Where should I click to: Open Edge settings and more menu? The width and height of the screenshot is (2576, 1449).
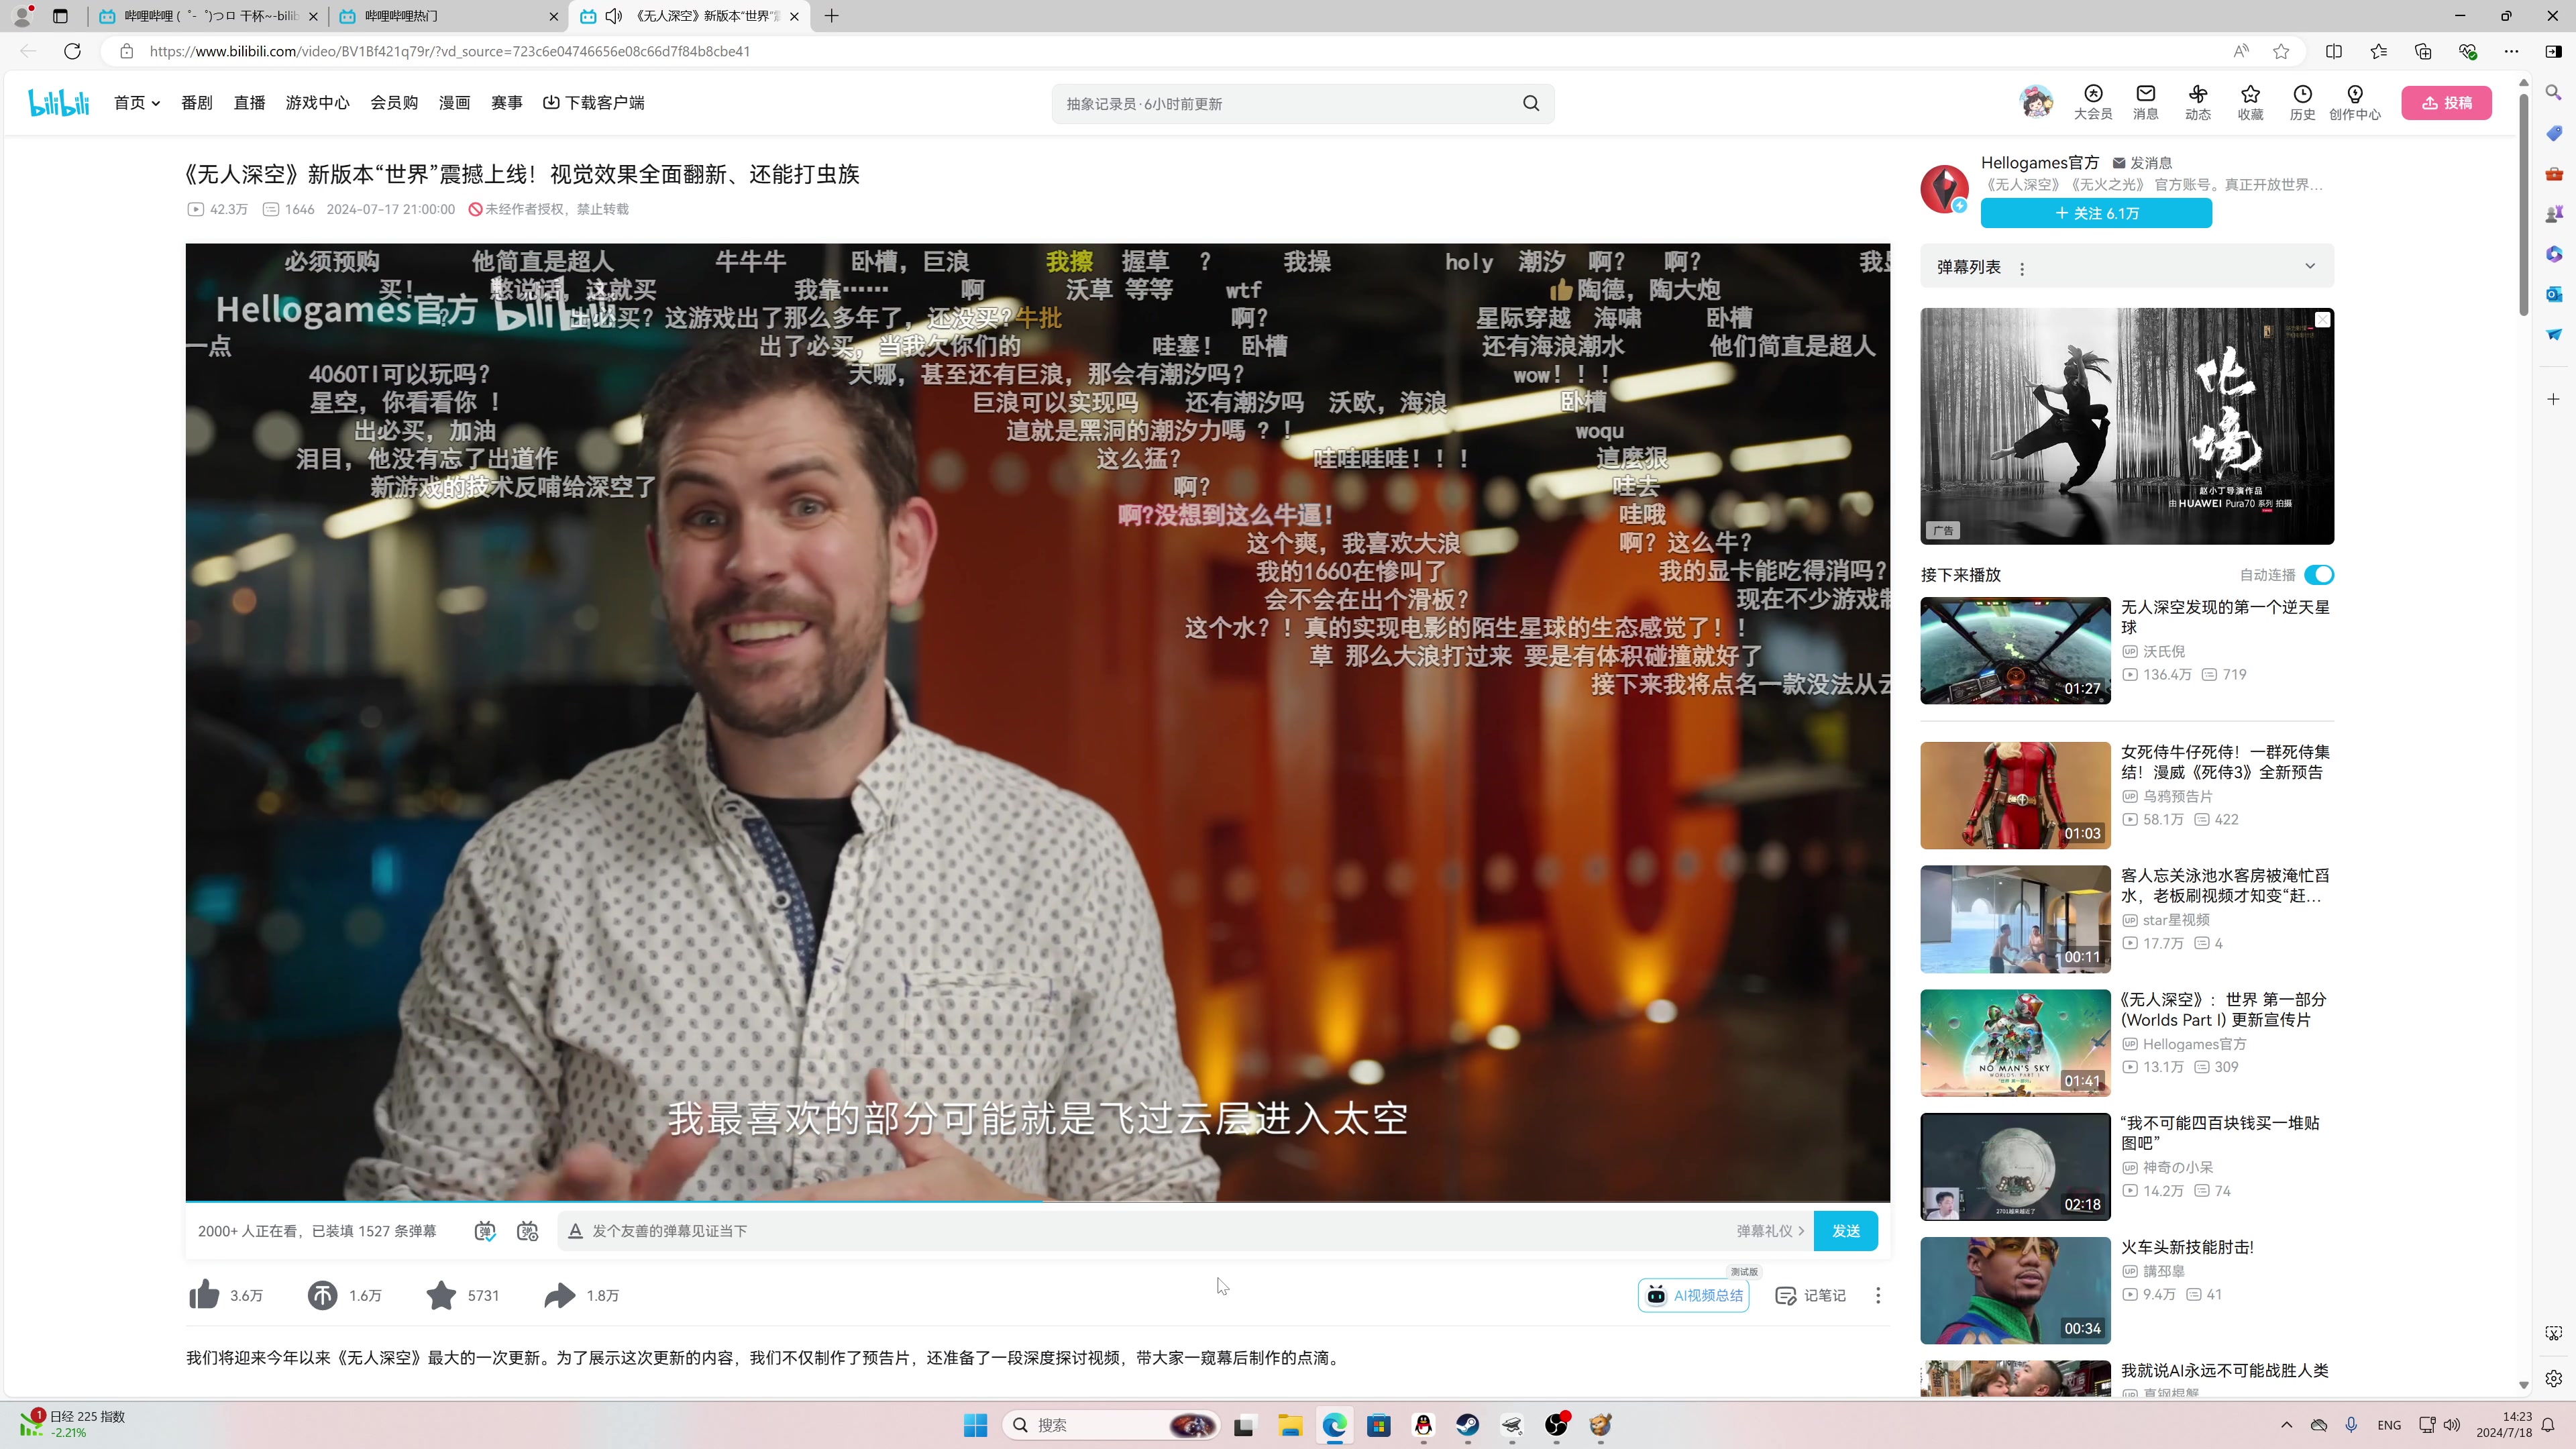click(x=2511, y=51)
